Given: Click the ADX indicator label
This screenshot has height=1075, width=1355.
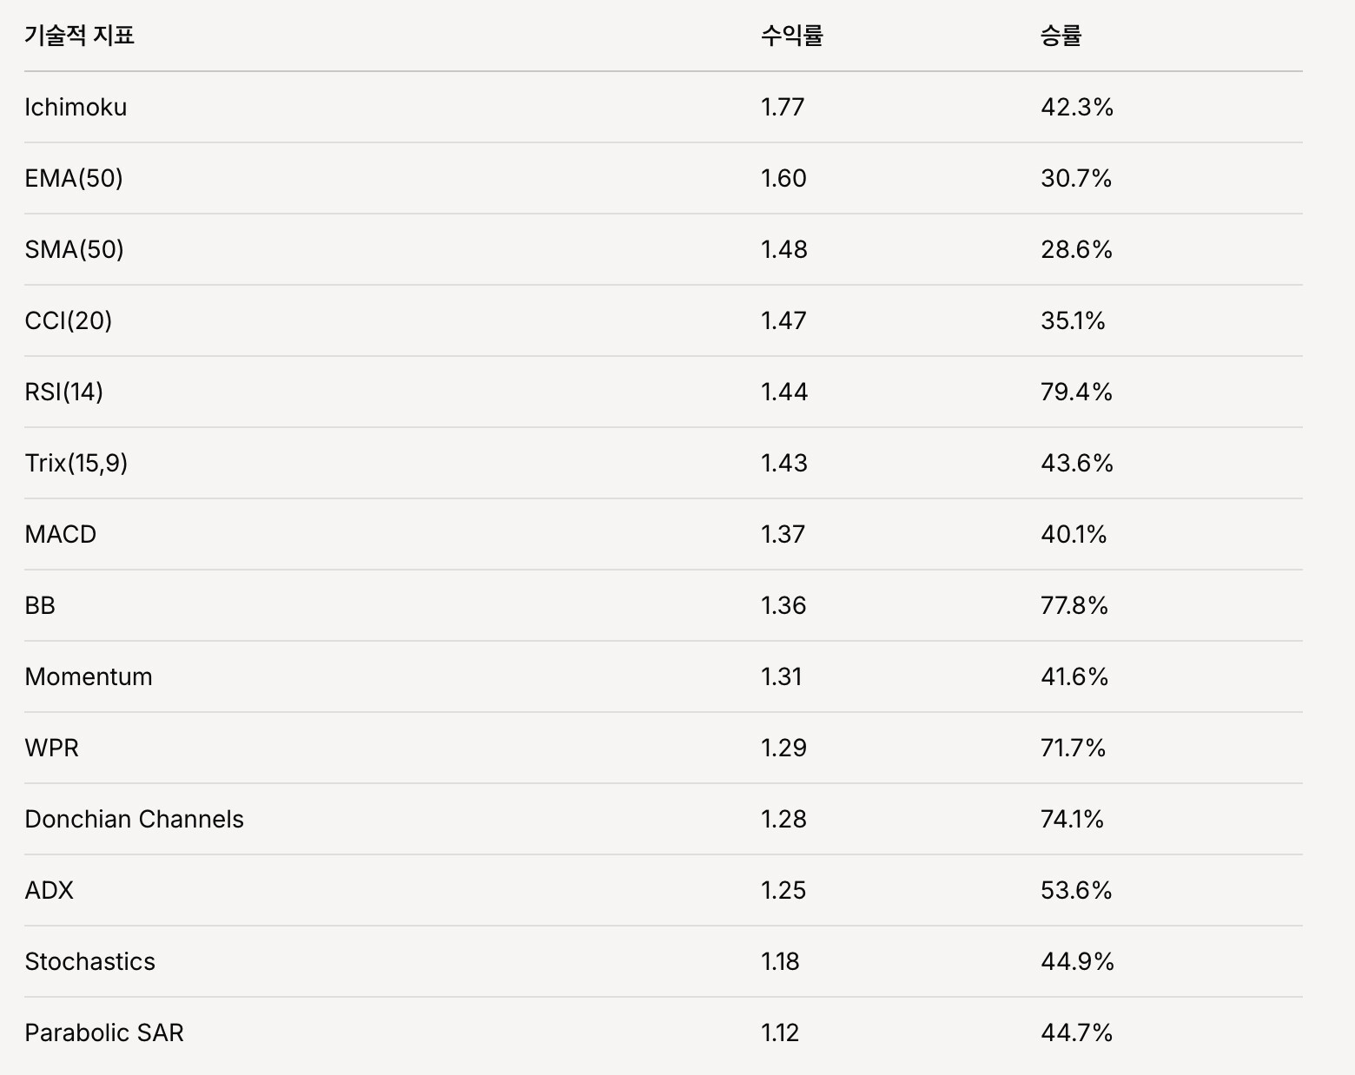Looking at the screenshot, I should (50, 890).
